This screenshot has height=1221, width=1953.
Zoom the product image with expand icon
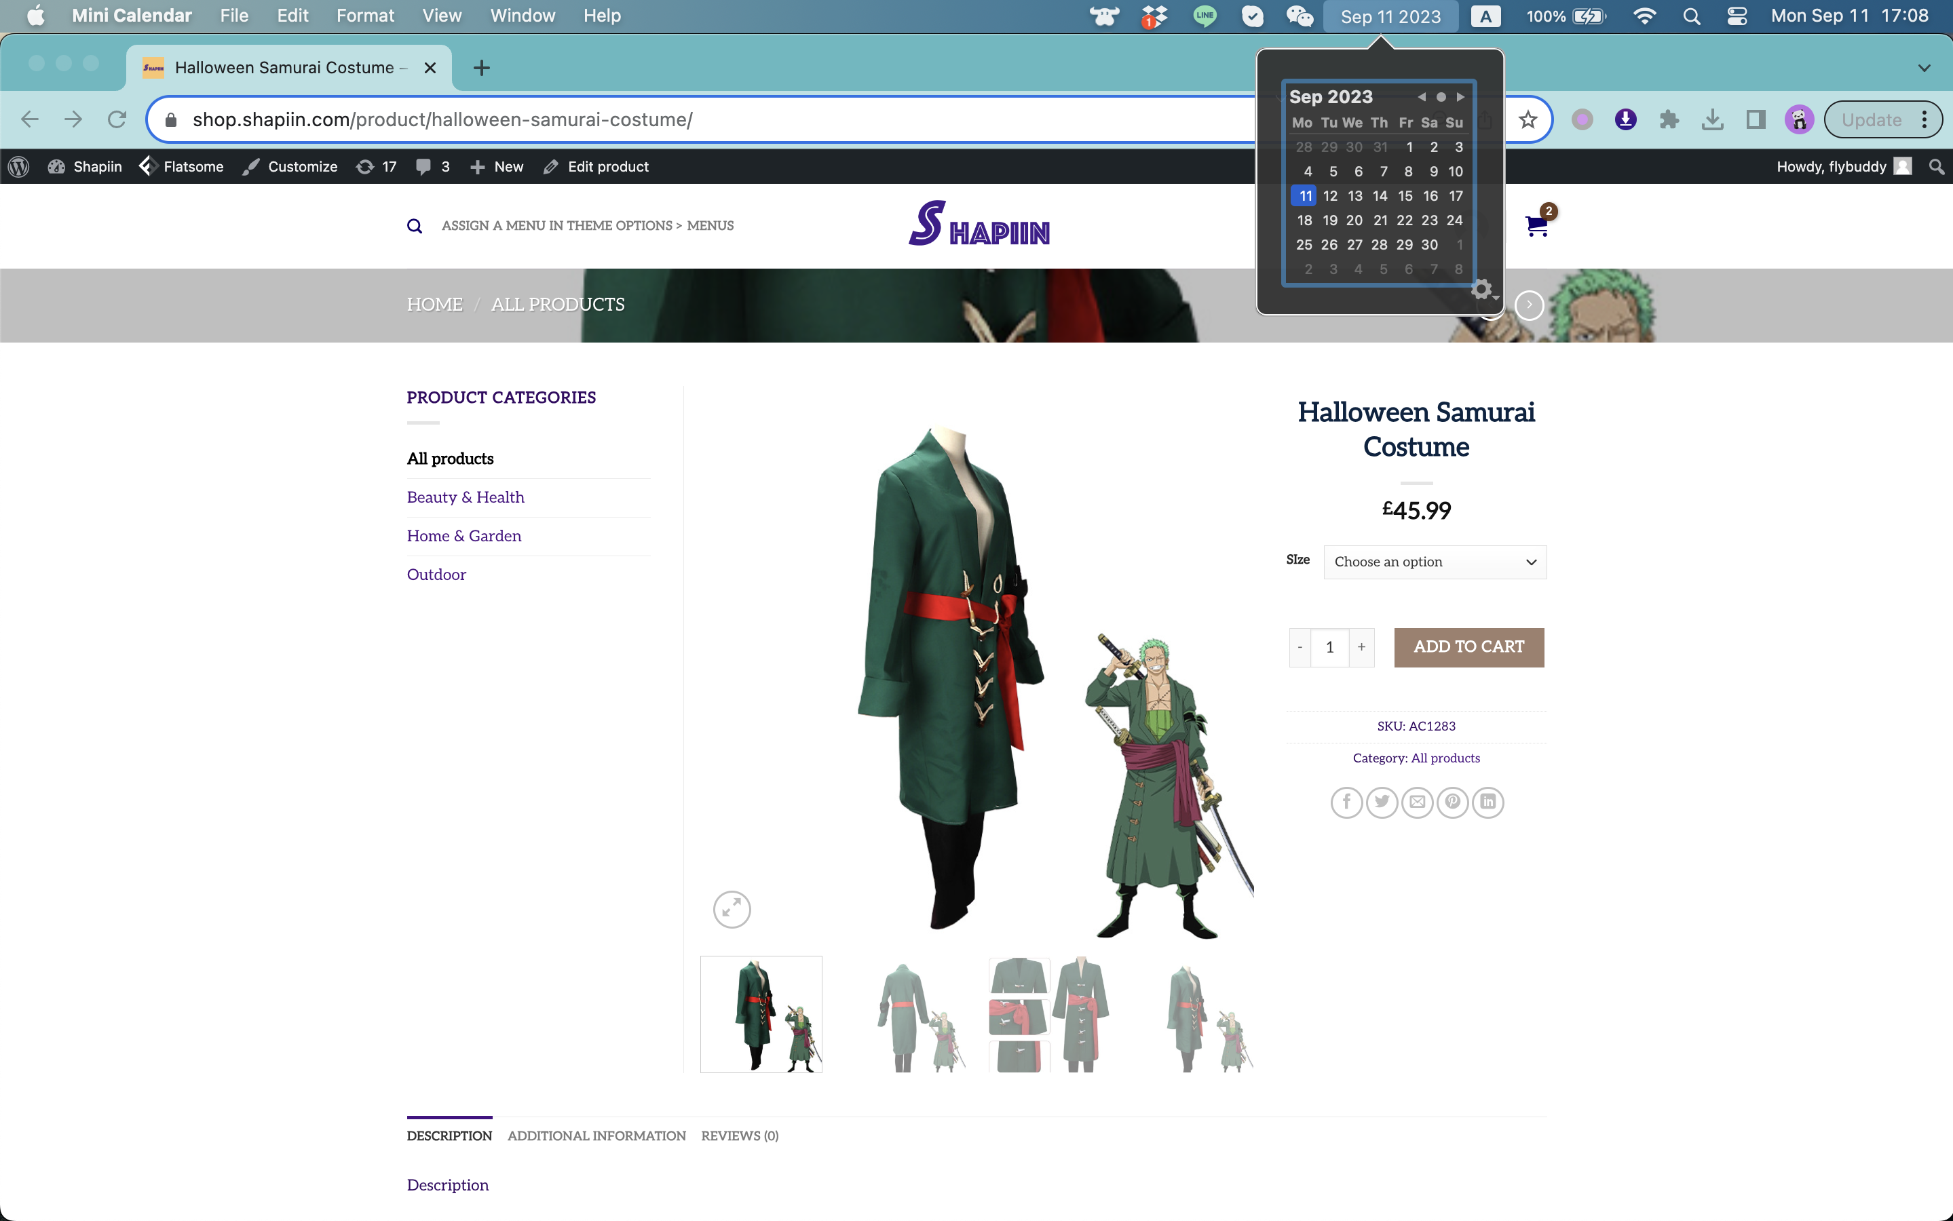coord(732,909)
